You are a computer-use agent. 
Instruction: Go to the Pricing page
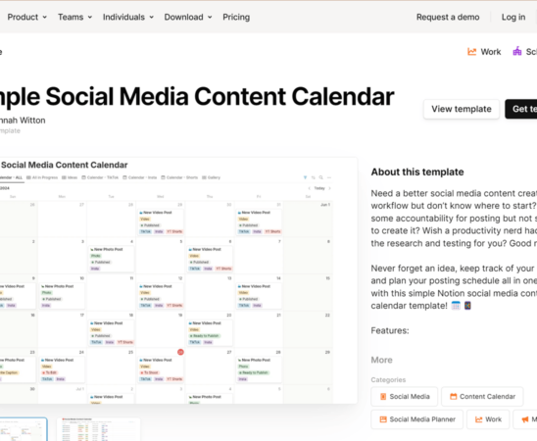[x=236, y=17]
